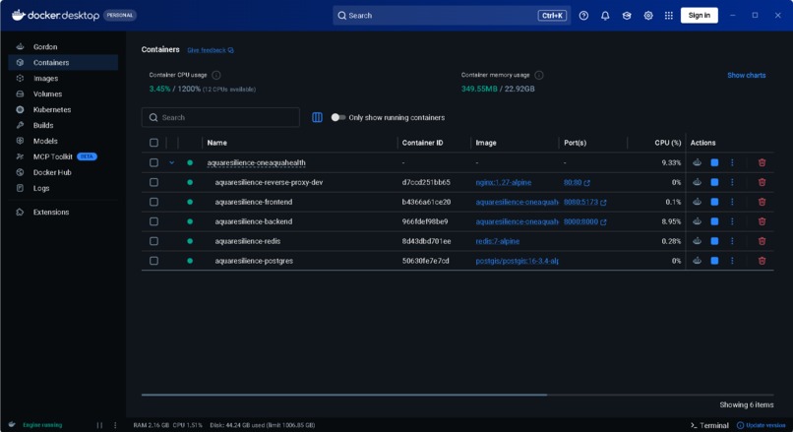Open Kubernetes in the sidebar
Screen dimensions: 793x432
pos(63,110)
